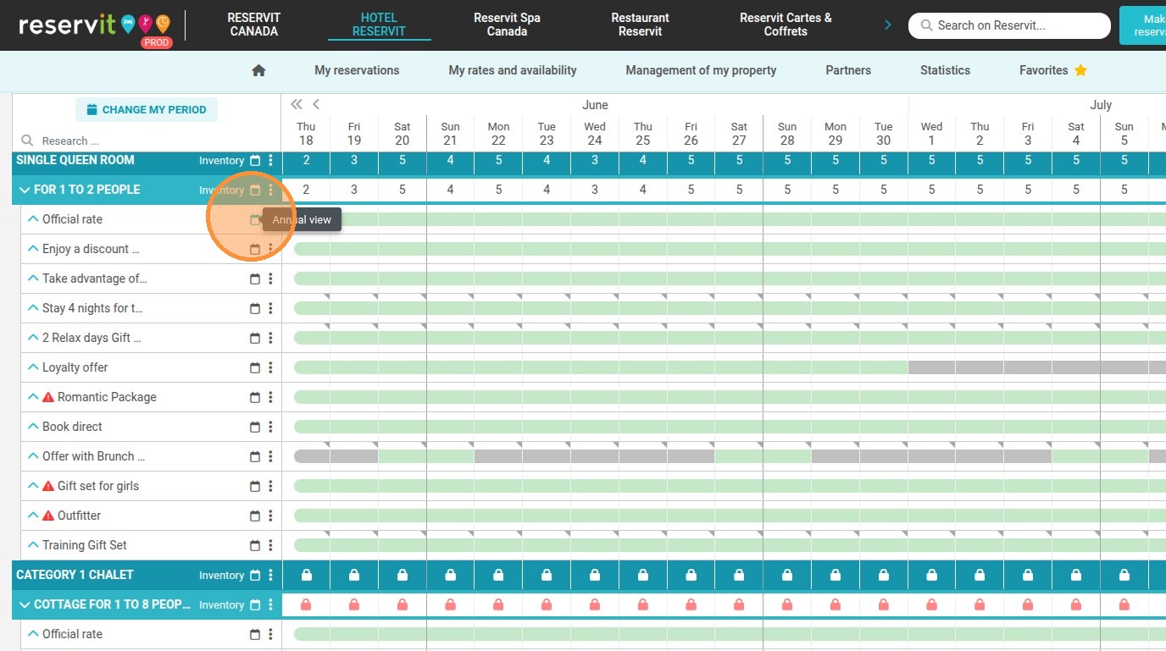This screenshot has height=651, width=1166.
Task: Open annual view for Enjoy a discount rate
Action: (255, 250)
